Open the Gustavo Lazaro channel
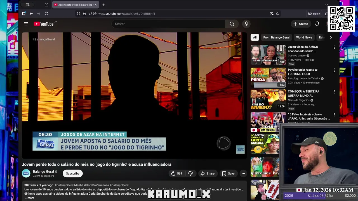Screen dimensions: 358x201 point(297,56)
